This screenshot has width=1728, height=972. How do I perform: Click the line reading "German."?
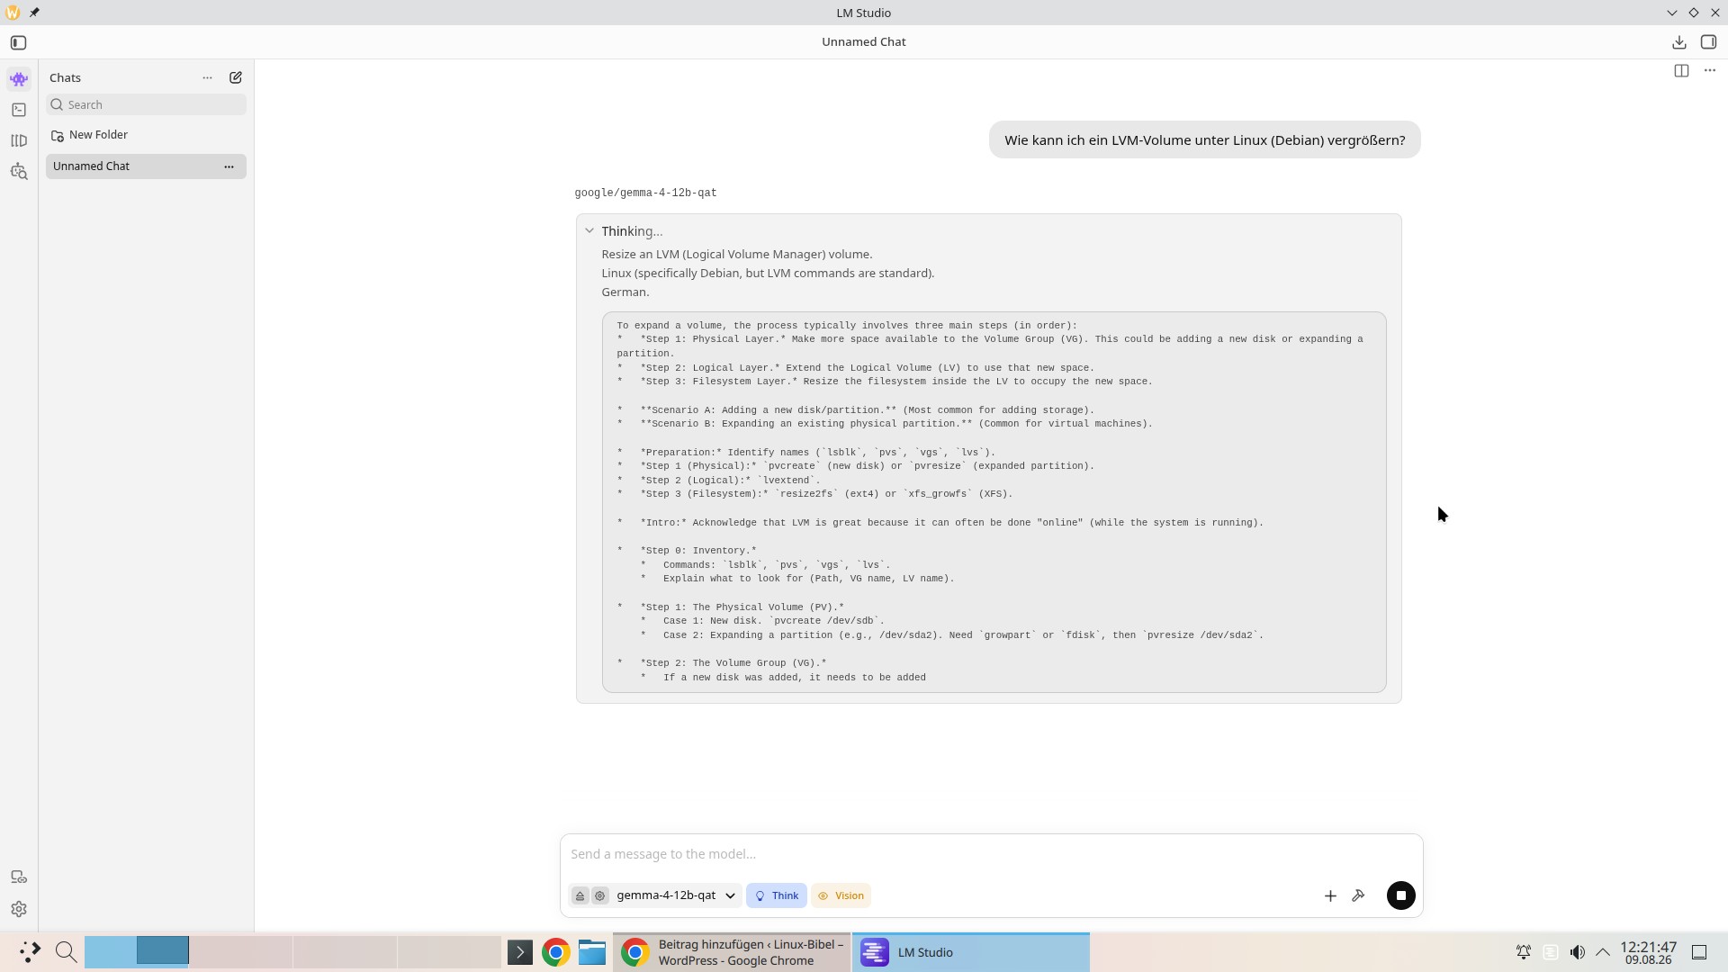(625, 292)
